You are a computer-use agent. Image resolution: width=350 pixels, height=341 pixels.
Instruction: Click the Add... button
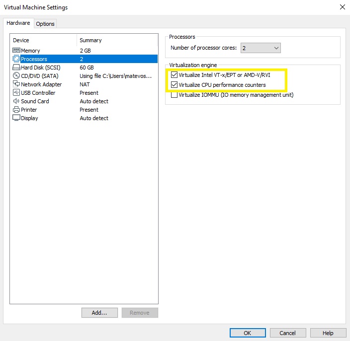(x=99, y=313)
